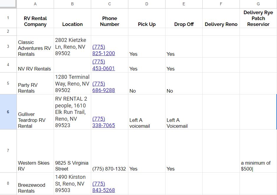The height and width of the screenshot is (195, 277).
Task: Open Party RV Rentals phone link 686-9288
Action: (x=104, y=87)
